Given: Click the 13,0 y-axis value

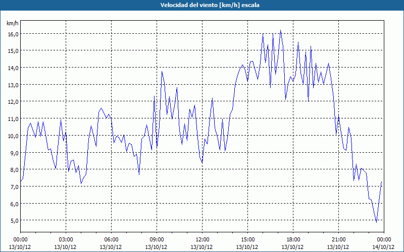Looking at the screenshot, I should coord(13,85).
